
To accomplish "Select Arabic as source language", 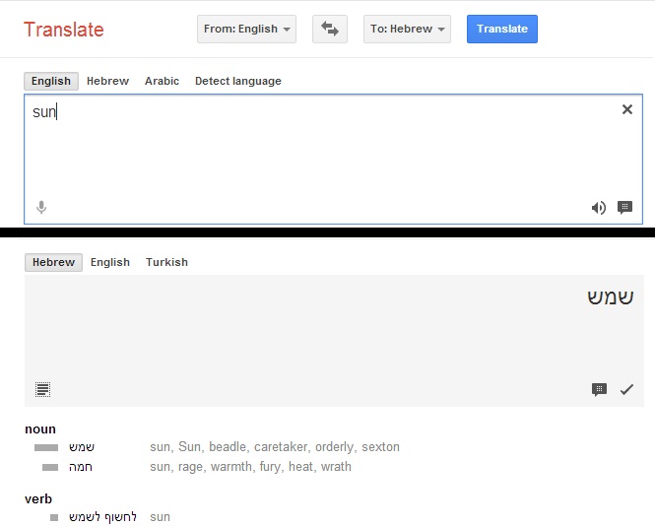I will (x=162, y=81).
